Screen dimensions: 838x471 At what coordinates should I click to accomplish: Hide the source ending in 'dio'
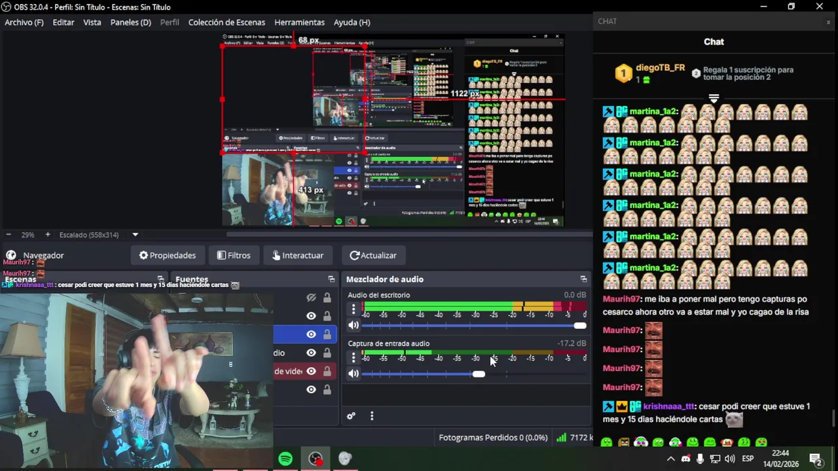311,353
